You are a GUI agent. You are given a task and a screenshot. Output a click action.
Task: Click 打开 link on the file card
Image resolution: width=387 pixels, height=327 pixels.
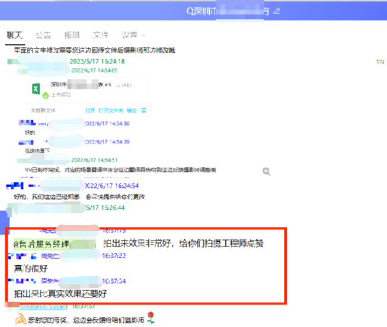point(89,110)
